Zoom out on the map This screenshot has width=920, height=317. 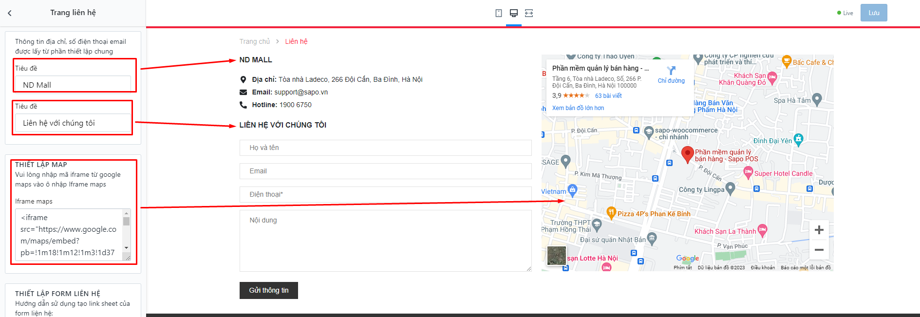click(x=819, y=250)
